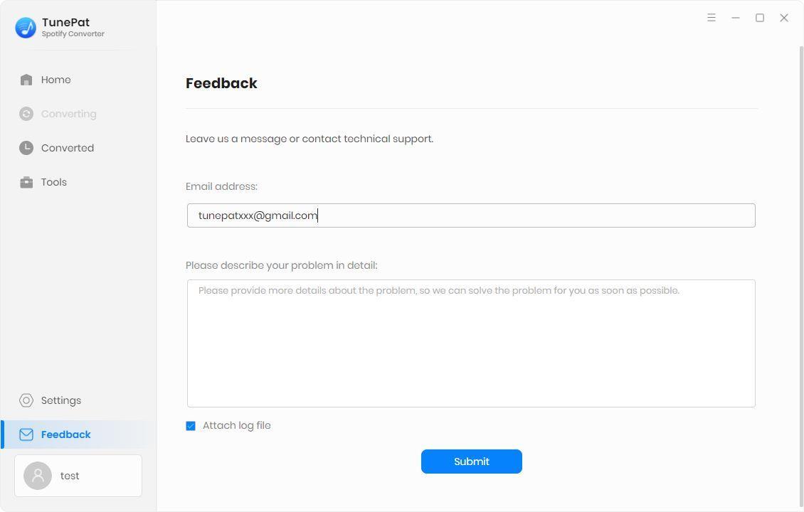The width and height of the screenshot is (804, 512).
Task: Go to the Converted tab
Action: (68, 148)
